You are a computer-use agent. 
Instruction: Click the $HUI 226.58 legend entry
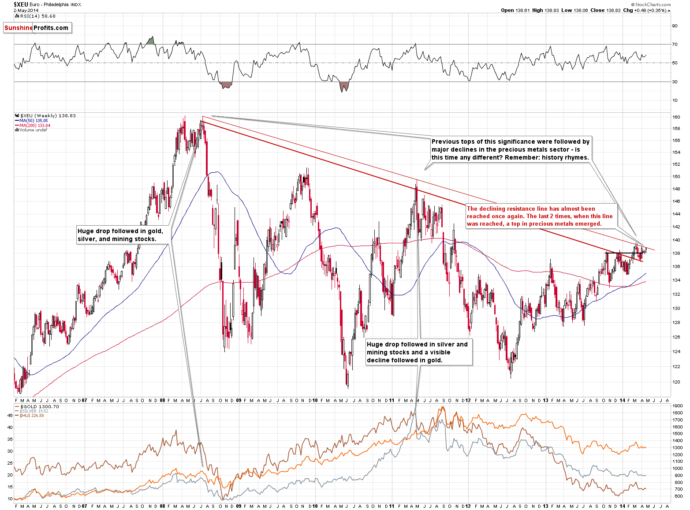point(30,415)
